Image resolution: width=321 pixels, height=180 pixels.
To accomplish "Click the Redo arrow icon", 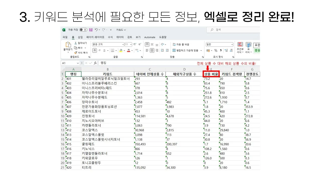I will click(104, 30).
